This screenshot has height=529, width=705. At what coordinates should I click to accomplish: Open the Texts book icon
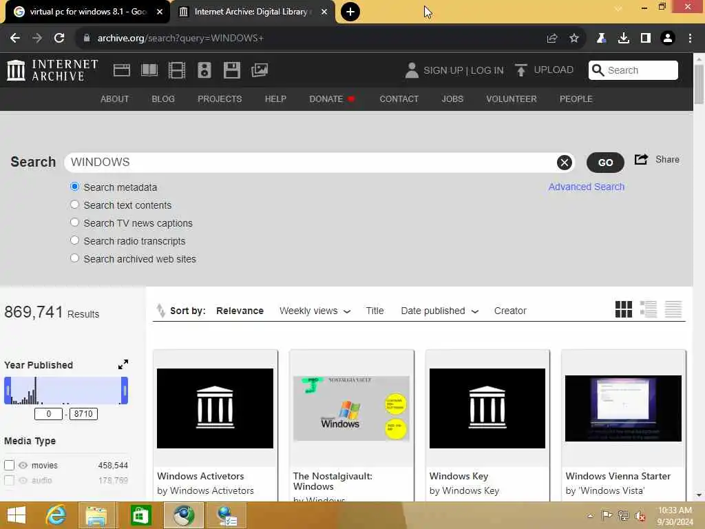click(149, 70)
